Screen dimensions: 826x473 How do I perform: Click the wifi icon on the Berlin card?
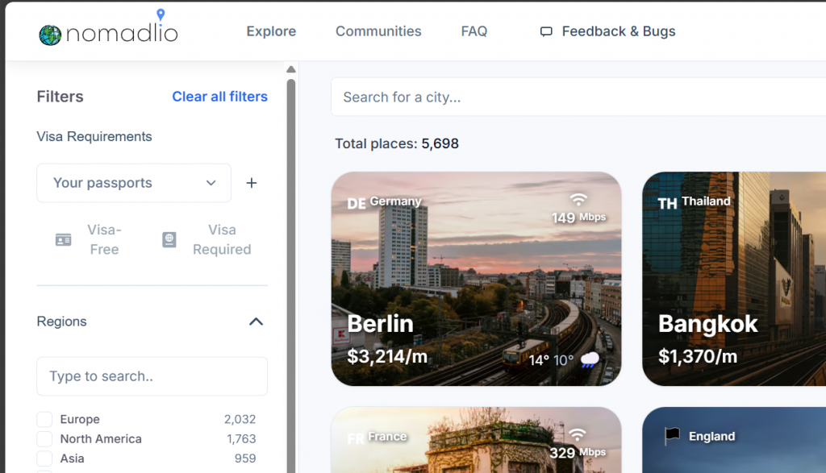[578, 199]
